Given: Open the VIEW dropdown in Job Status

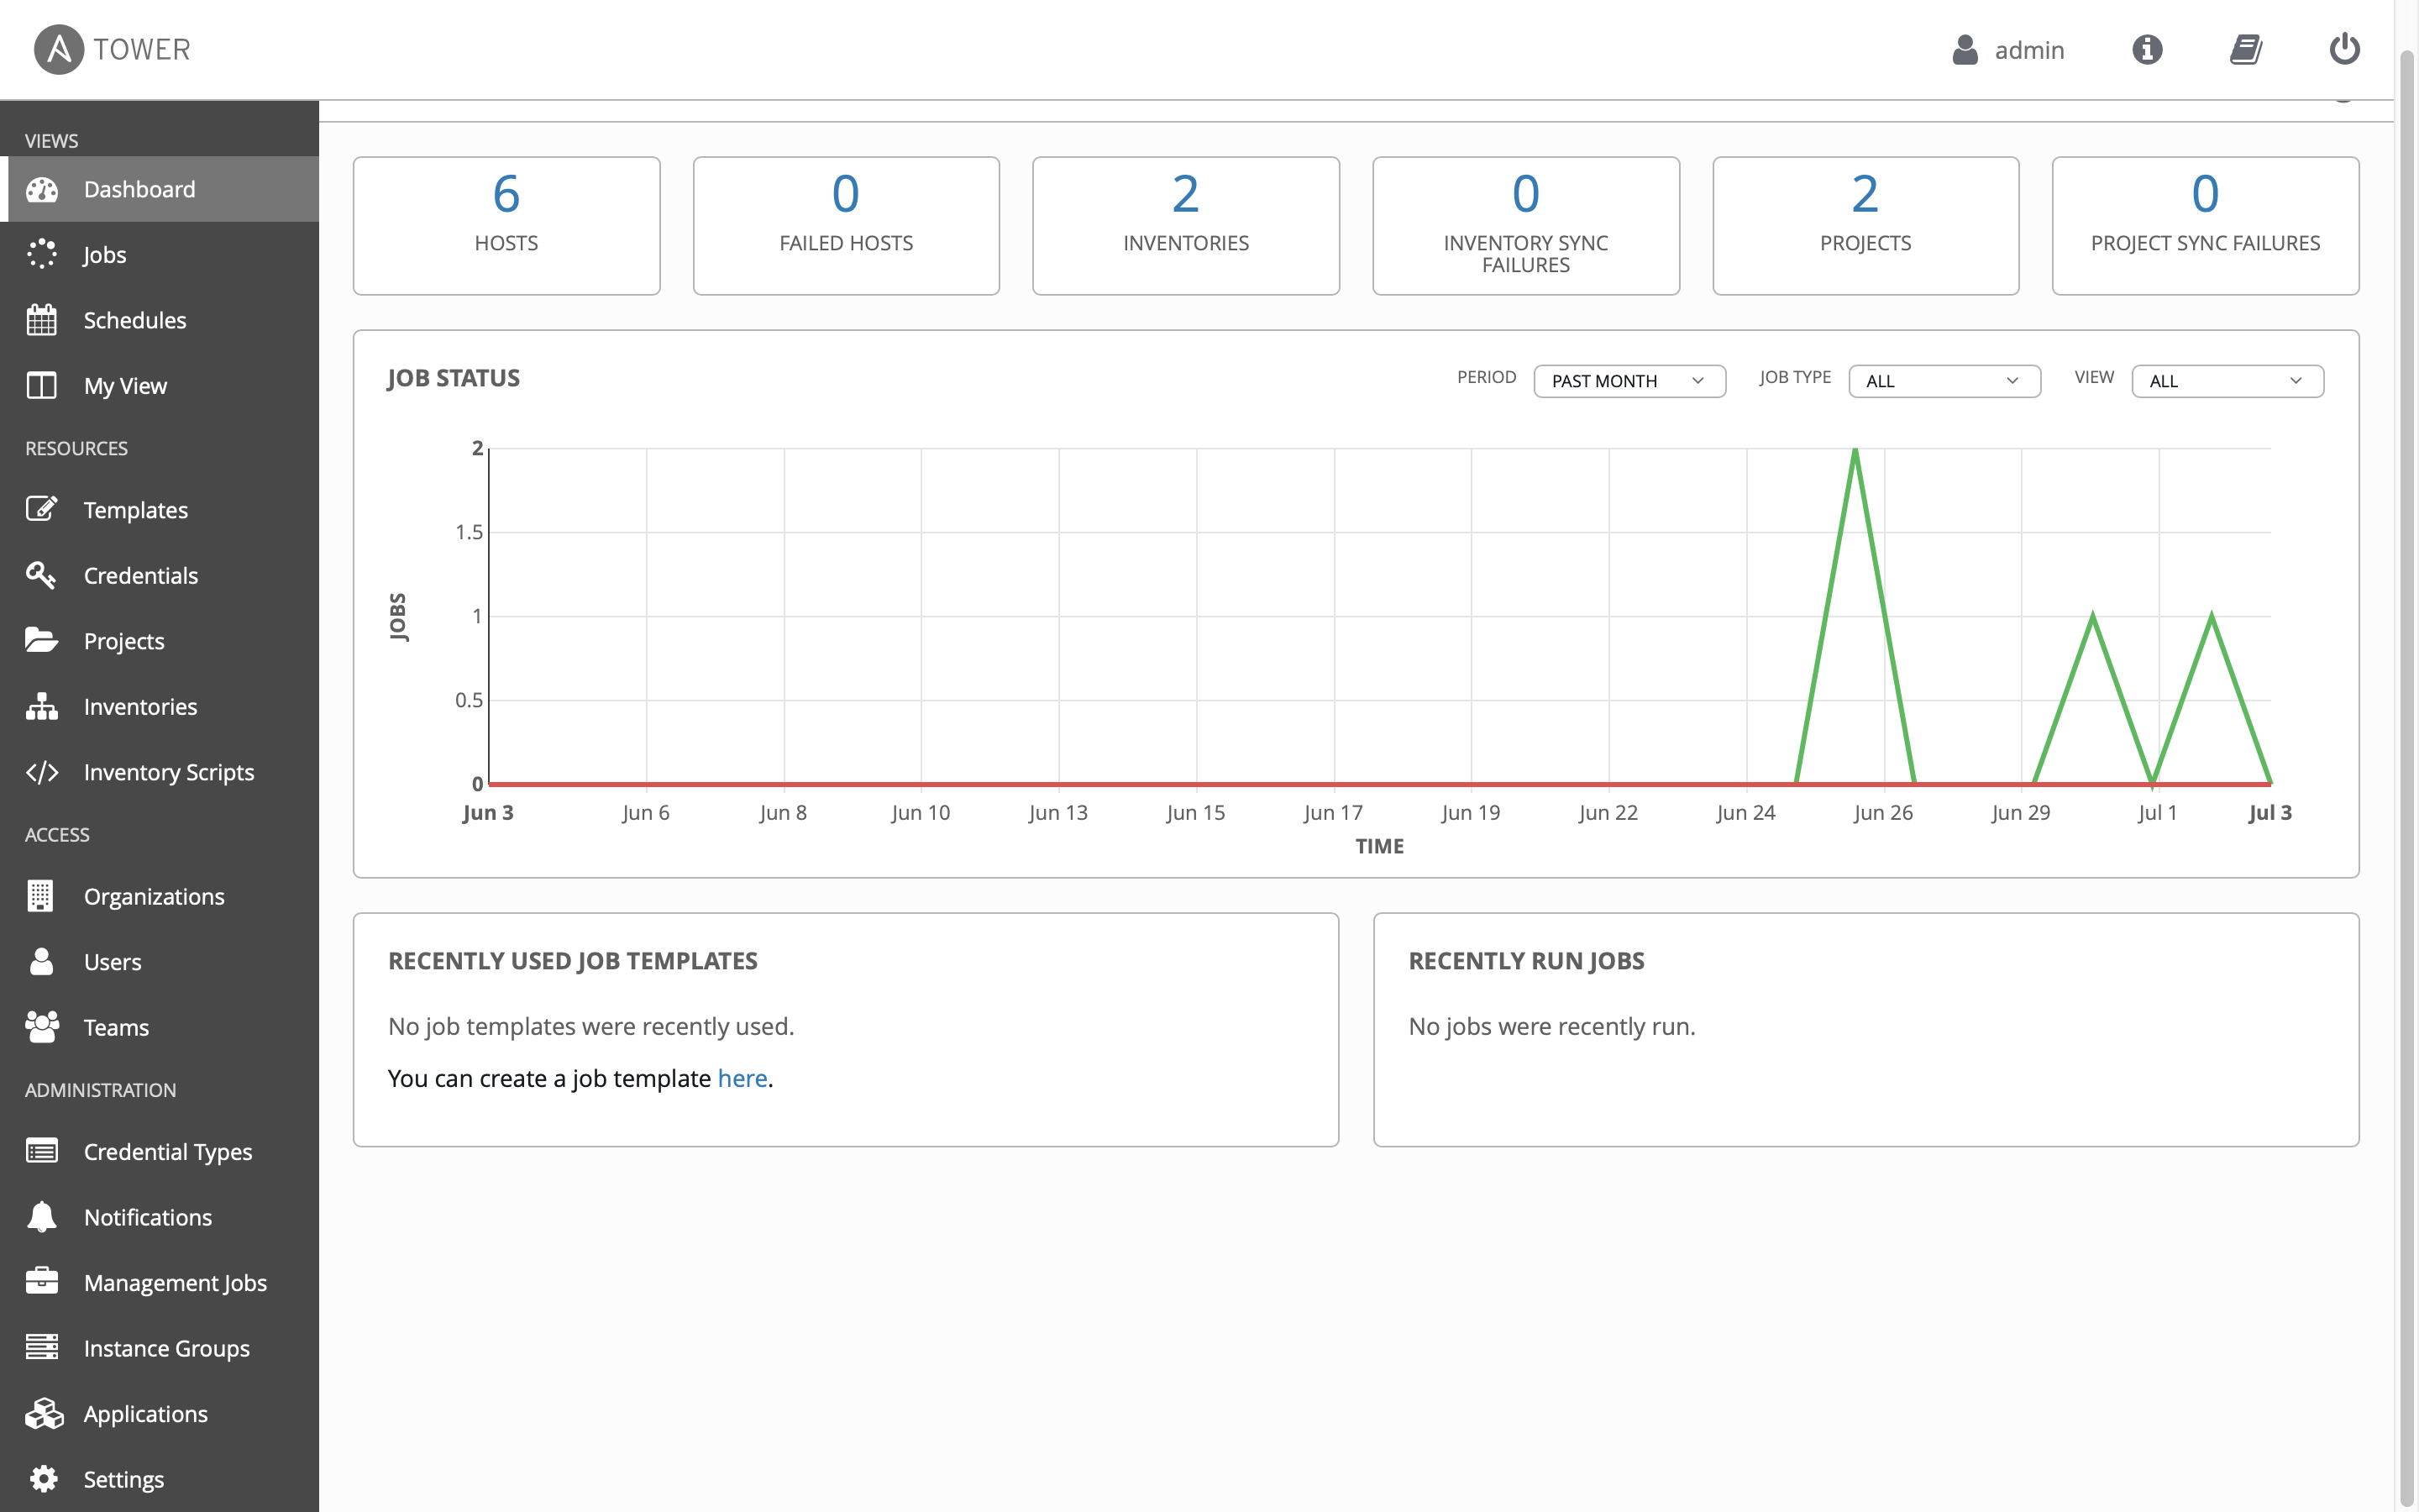Looking at the screenshot, I should (2227, 381).
